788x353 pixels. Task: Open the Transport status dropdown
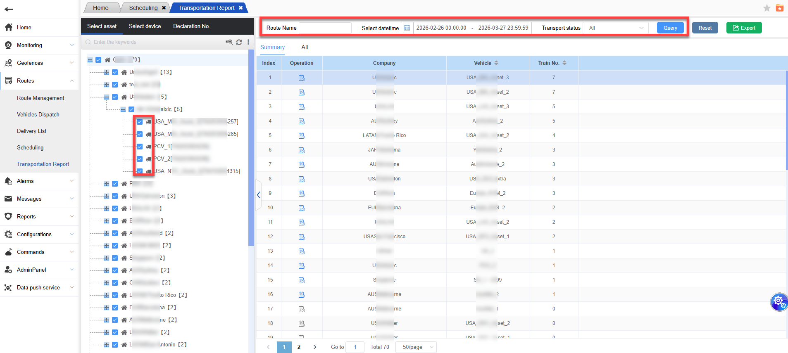pyautogui.click(x=615, y=28)
